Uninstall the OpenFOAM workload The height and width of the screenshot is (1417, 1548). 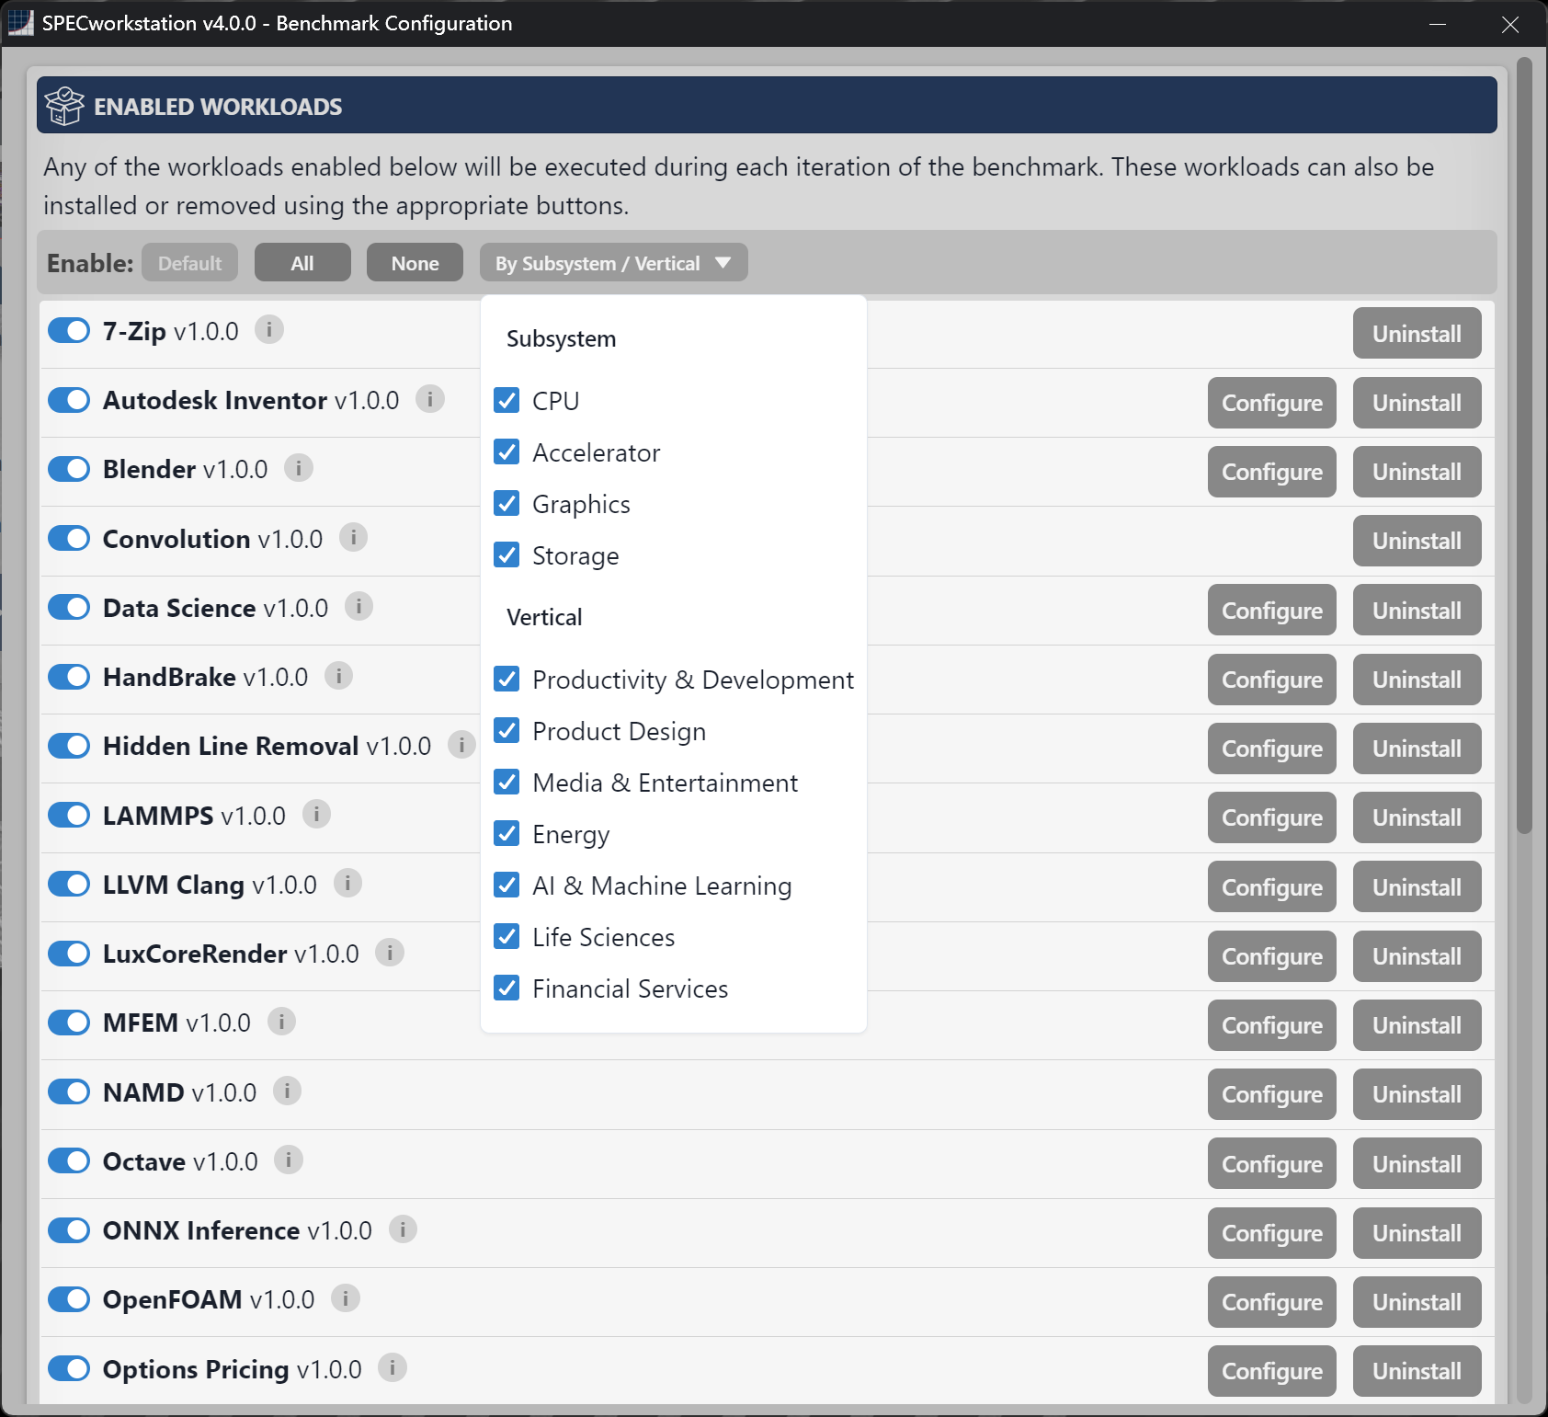click(x=1417, y=1302)
